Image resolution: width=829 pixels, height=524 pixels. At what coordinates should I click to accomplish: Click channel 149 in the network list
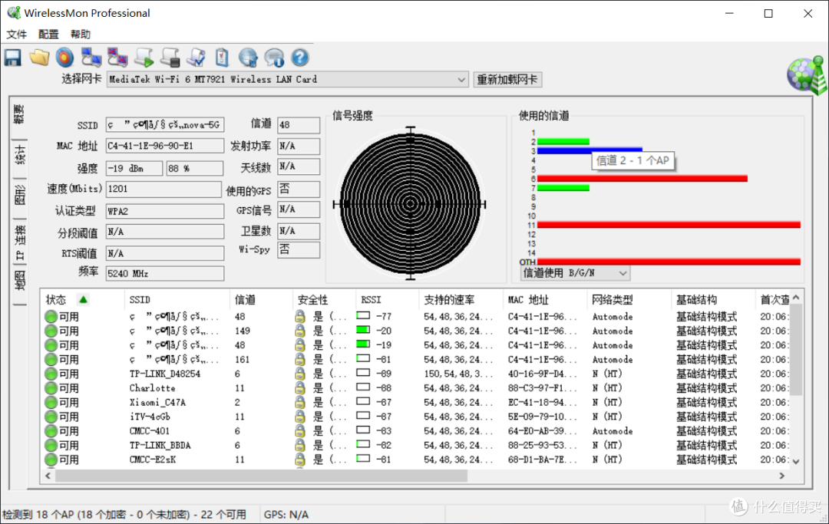242,331
